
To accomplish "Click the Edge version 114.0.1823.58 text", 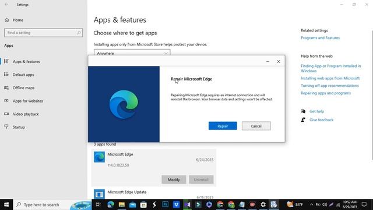I will tap(118, 165).
